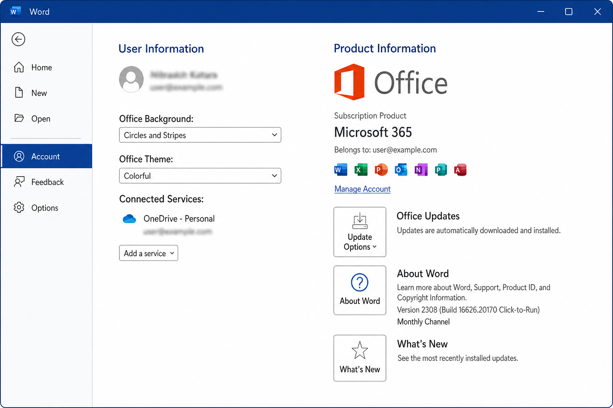Open the Home menu item

(x=46, y=67)
